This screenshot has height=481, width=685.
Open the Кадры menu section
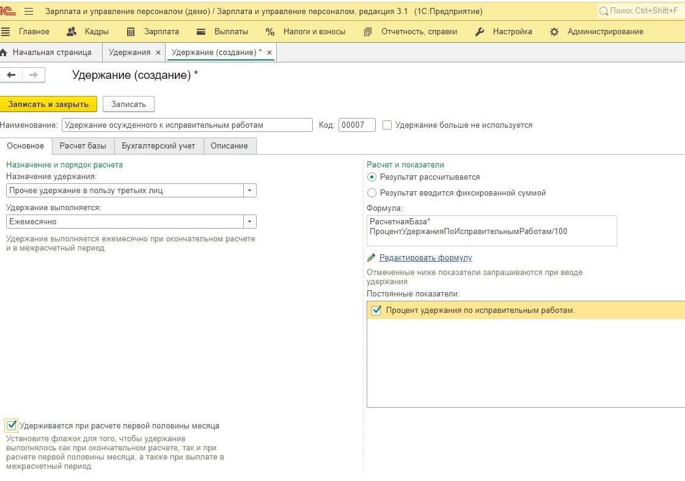point(97,31)
